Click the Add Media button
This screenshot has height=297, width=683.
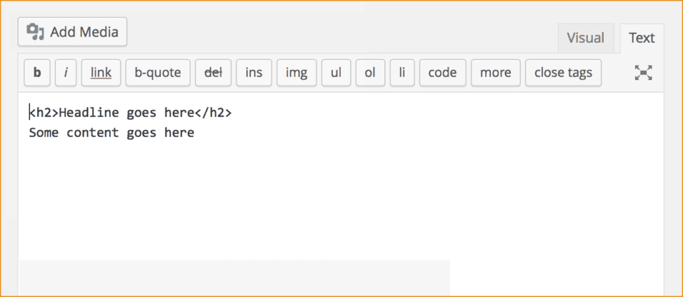tap(72, 32)
